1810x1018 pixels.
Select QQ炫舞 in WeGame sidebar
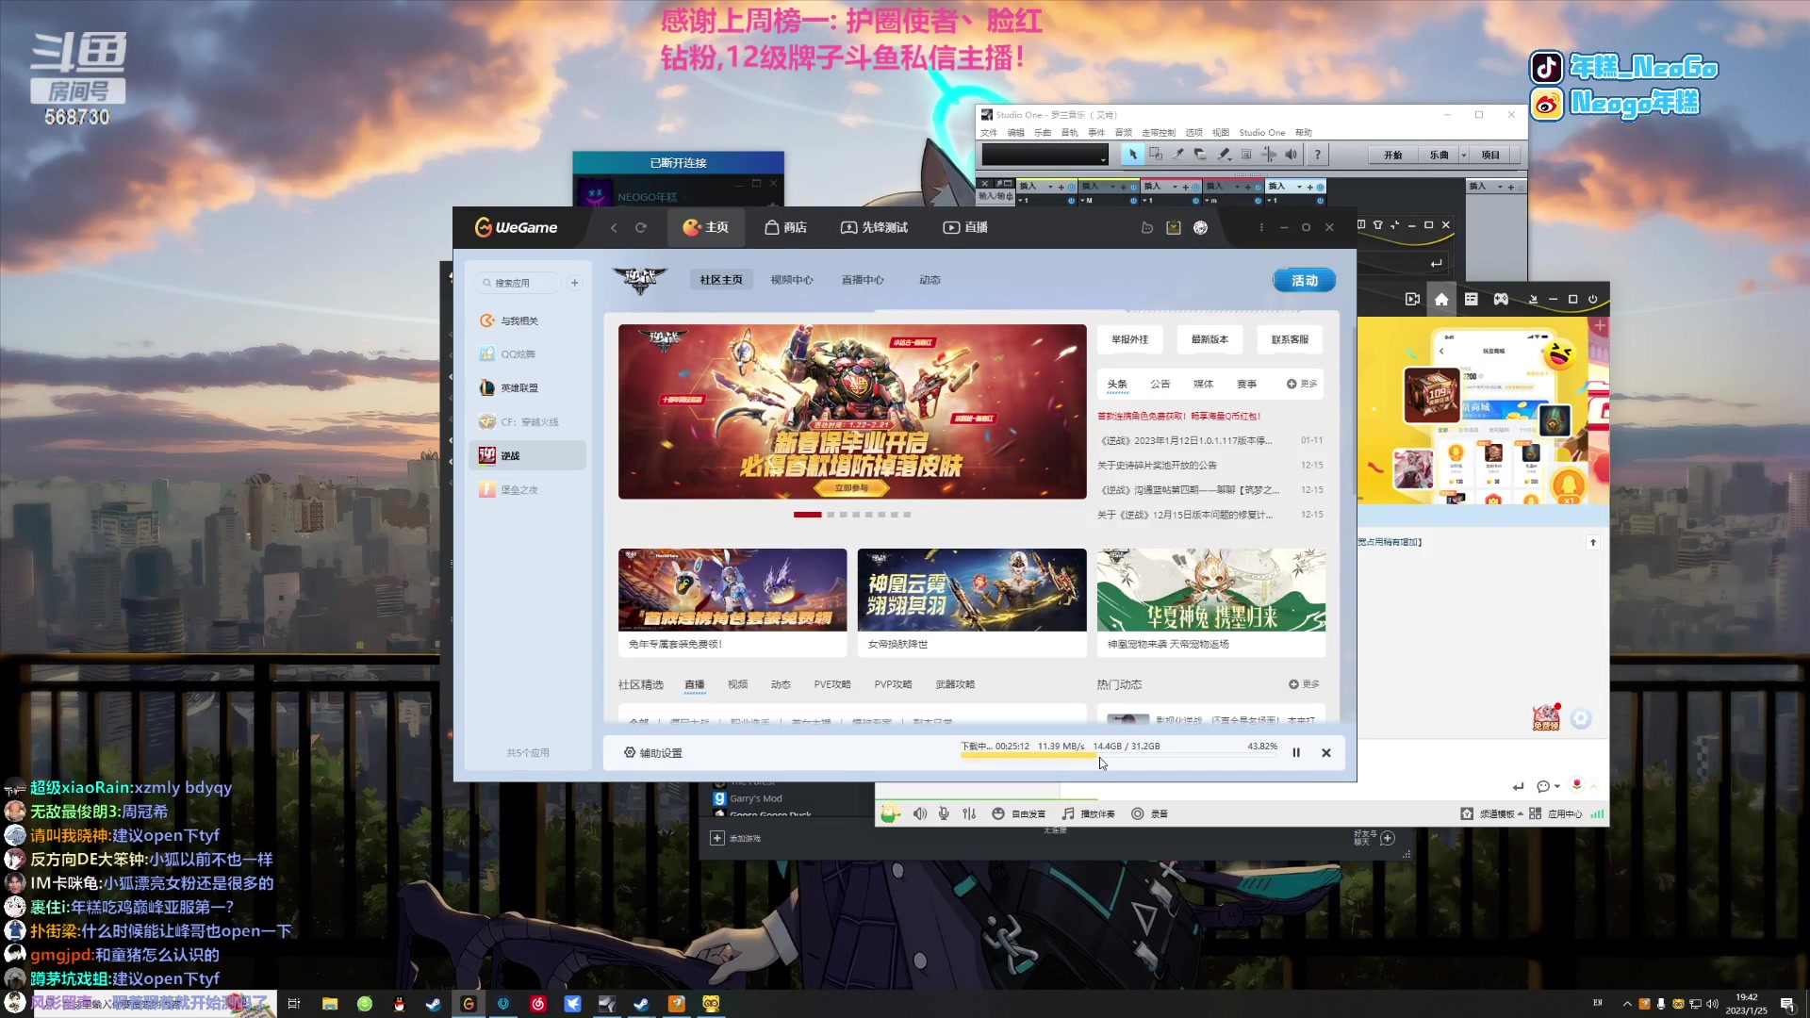point(528,354)
